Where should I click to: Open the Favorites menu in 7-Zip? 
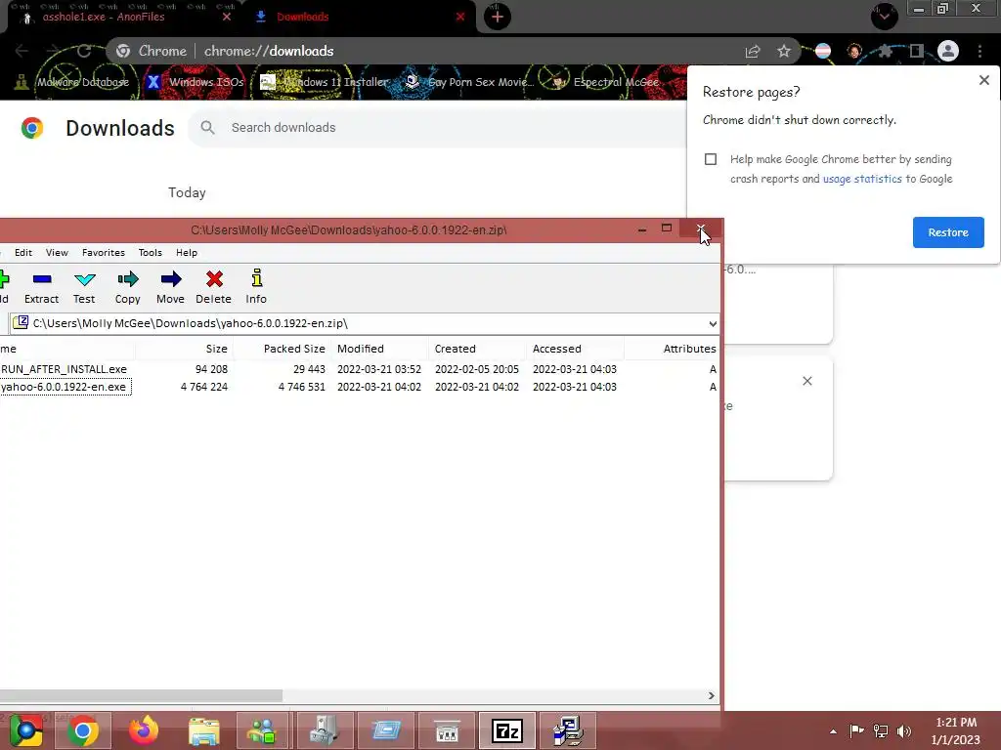click(104, 253)
